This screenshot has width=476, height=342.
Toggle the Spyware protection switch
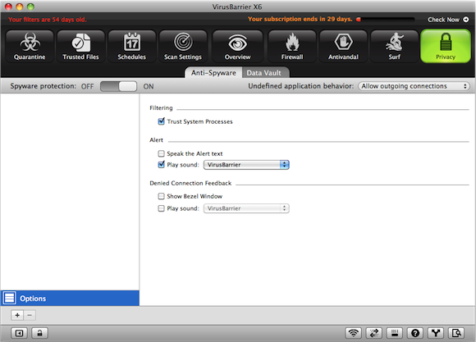pos(118,86)
